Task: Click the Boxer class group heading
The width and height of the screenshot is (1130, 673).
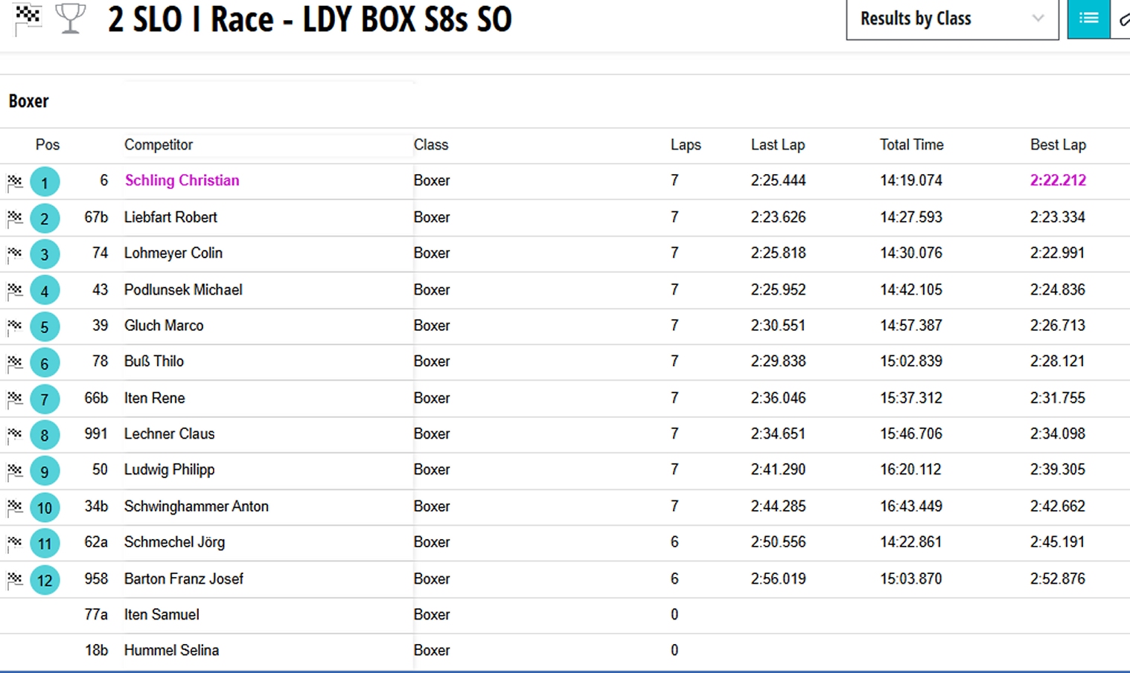Action: [x=28, y=101]
